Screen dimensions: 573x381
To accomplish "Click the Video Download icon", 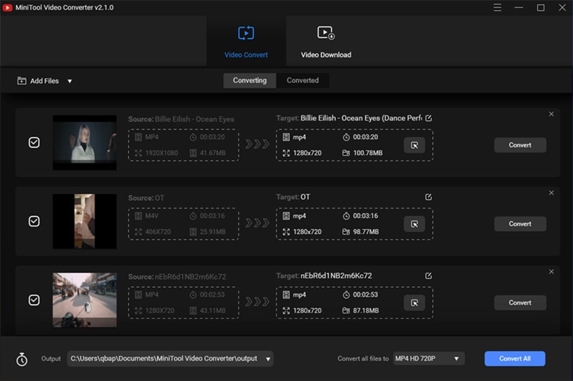I will 326,33.
